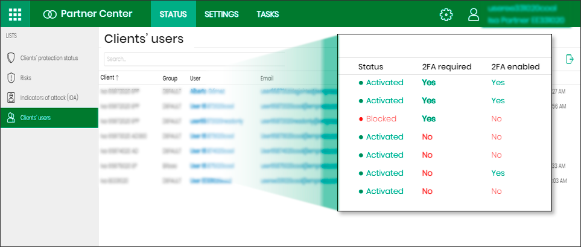Switch to the TASKS tab
The width and height of the screenshot is (581, 247).
pyautogui.click(x=267, y=14)
